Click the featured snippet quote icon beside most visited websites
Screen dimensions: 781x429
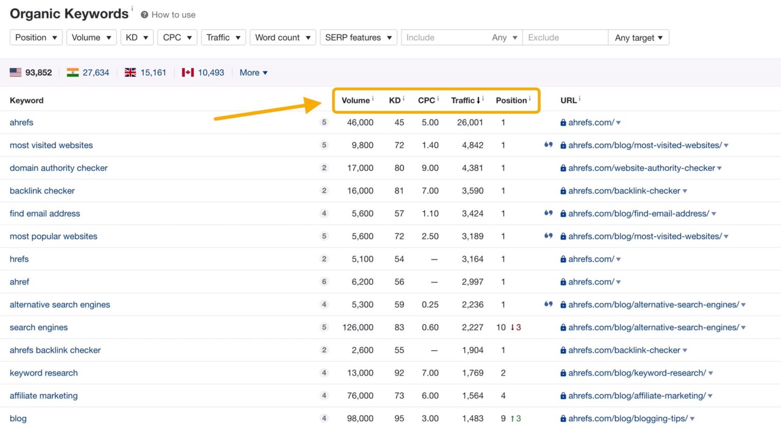549,145
